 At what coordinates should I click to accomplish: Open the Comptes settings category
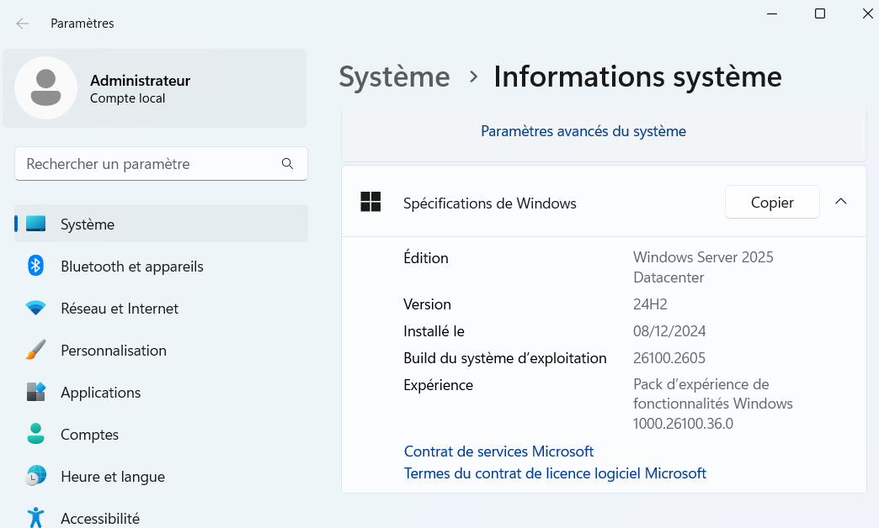89,435
